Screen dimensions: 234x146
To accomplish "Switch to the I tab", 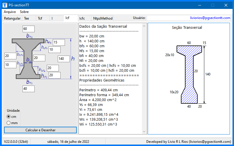I will 57,18.
